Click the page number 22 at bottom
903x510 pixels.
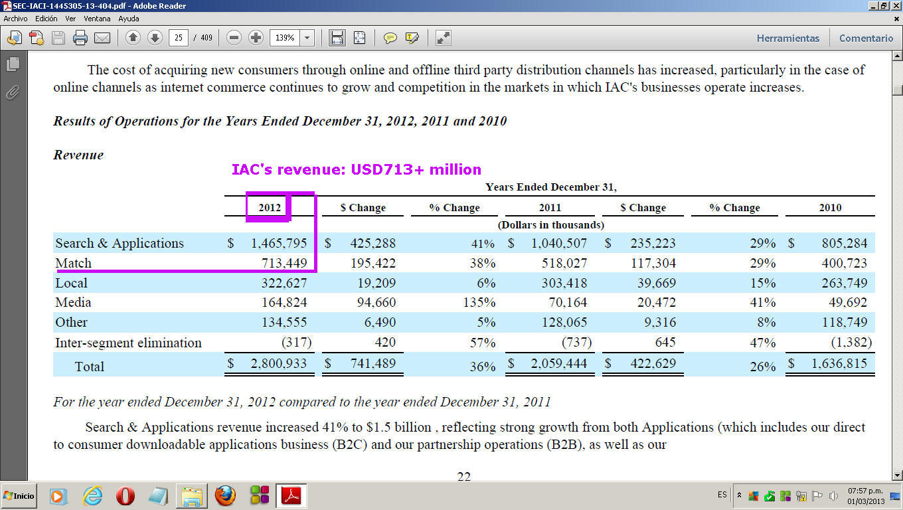[x=464, y=476]
